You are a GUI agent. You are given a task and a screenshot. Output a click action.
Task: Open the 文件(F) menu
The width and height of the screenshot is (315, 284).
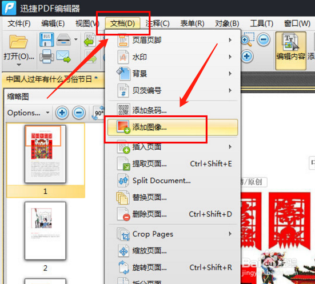pyautogui.click(x=19, y=23)
